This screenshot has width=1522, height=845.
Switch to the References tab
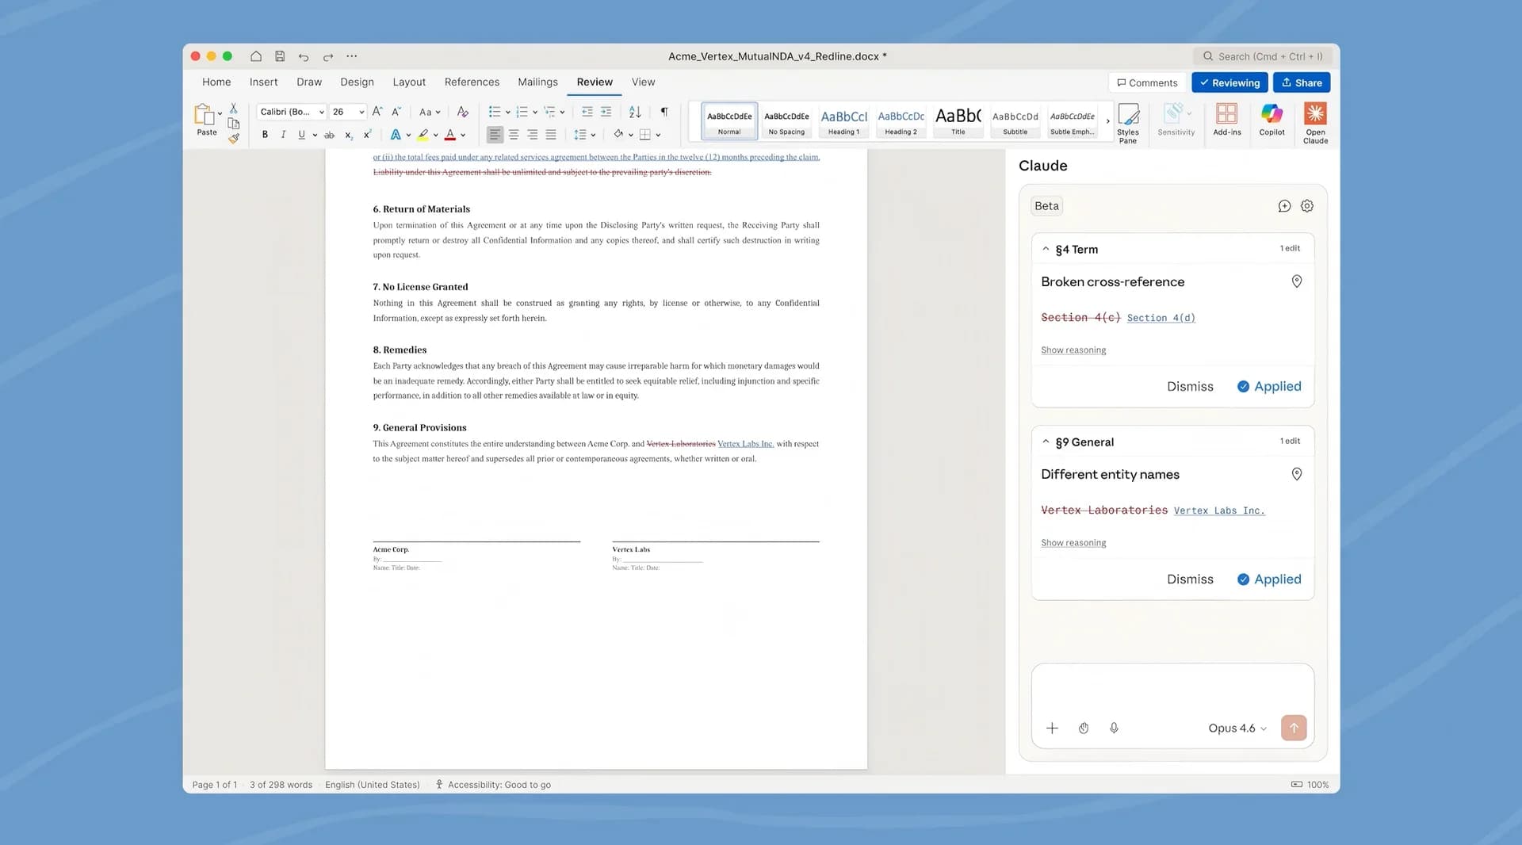[x=472, y=82]
